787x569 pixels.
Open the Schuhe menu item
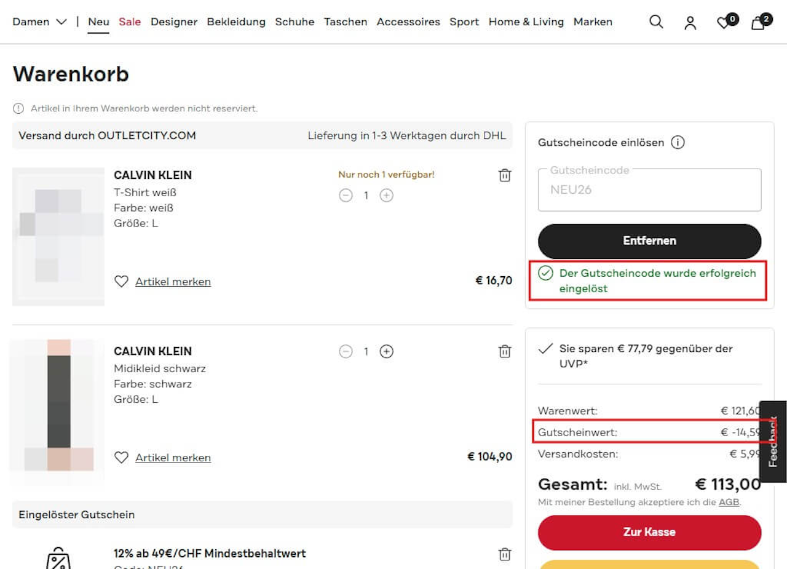[x=295, y=22]
